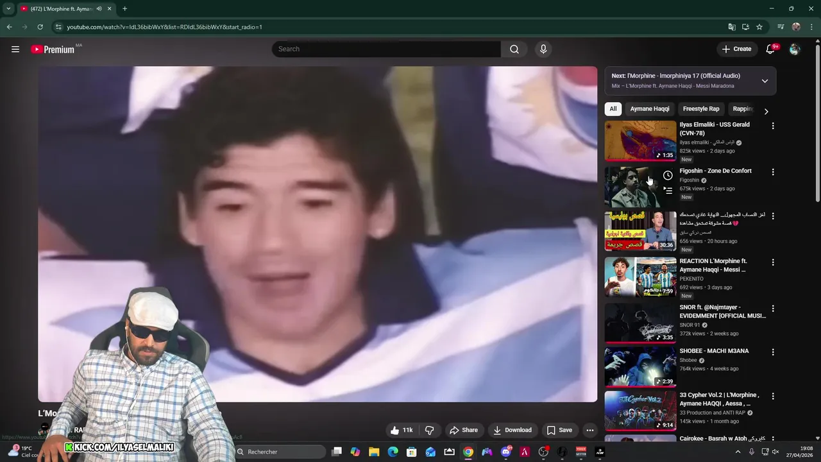Download the video

pos(512,430)
